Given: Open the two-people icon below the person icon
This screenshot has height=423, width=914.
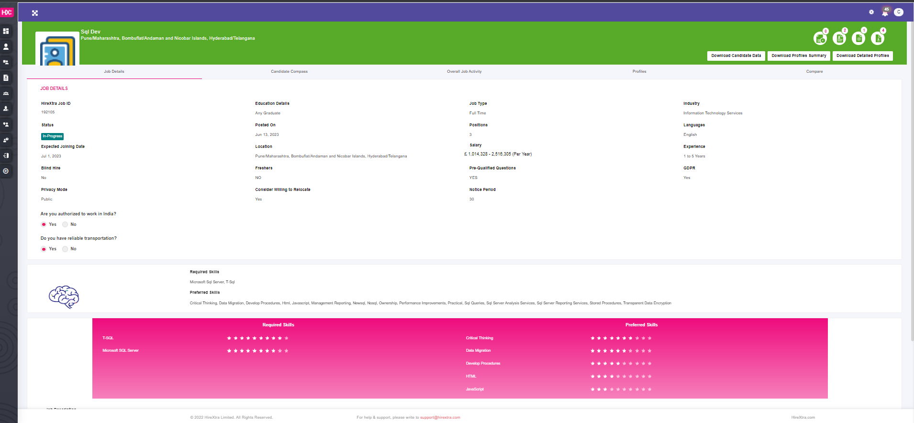Looking at the screenshot, I should coord(6,62).
